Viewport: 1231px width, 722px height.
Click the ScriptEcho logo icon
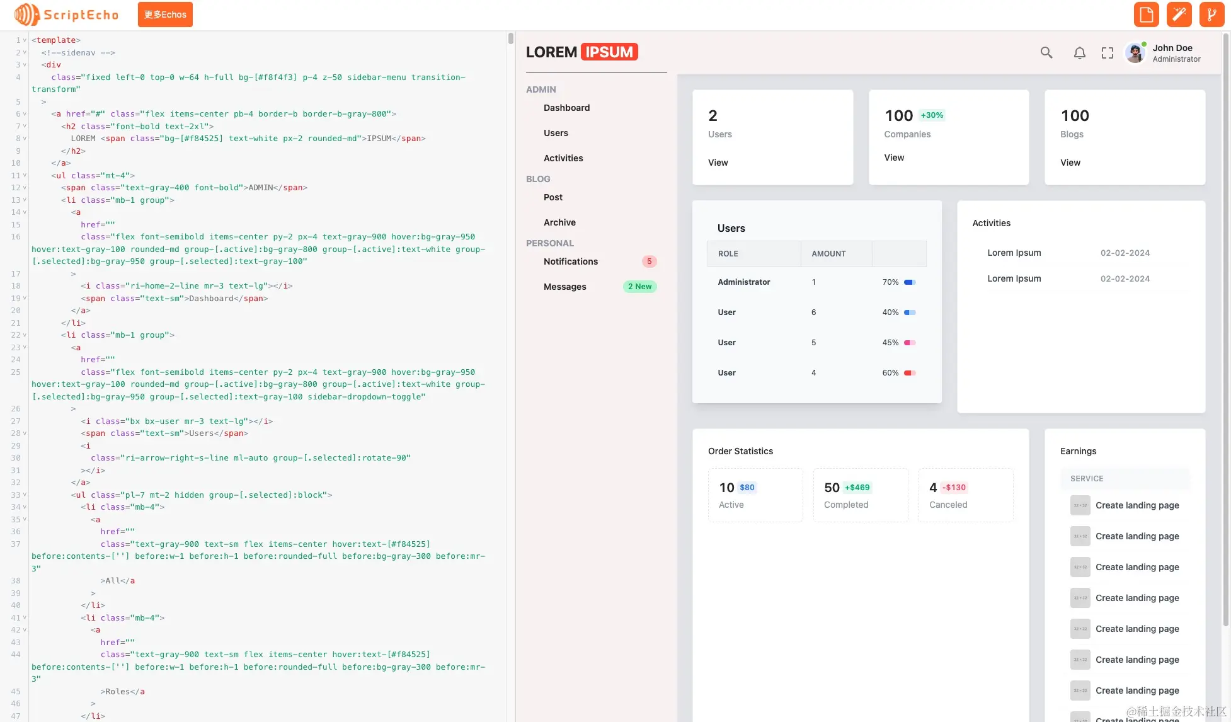pos(26,14)
